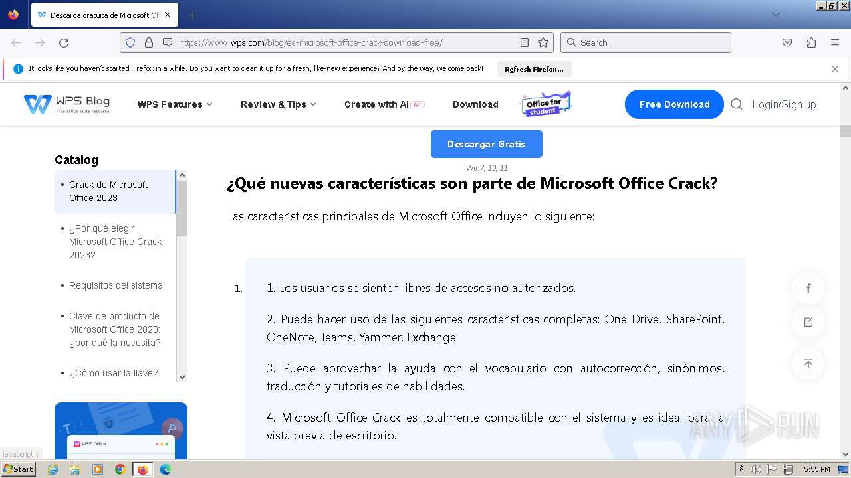Open Microsoft Edge from taskbar

tap(166, 469)
